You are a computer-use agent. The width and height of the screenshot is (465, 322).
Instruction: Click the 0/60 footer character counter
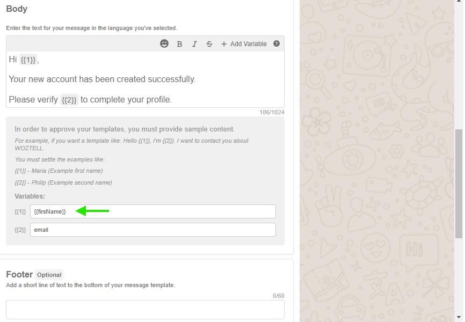coord(278,296)
